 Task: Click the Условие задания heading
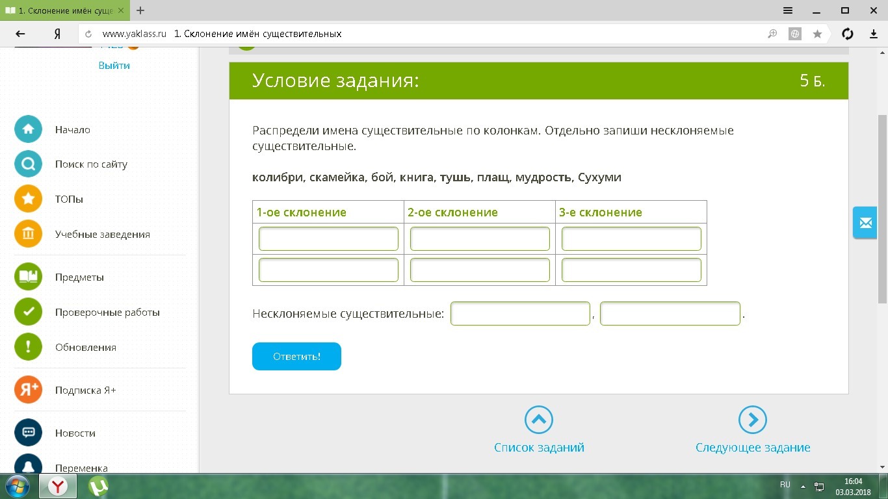point(335,81)
